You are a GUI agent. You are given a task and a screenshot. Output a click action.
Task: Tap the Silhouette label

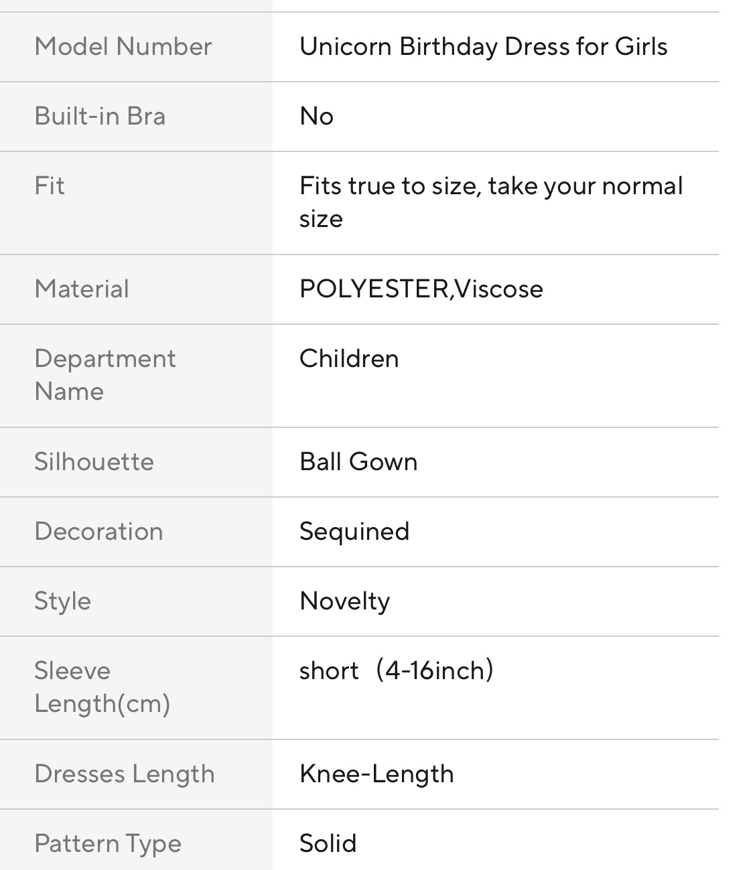[94, 462]
